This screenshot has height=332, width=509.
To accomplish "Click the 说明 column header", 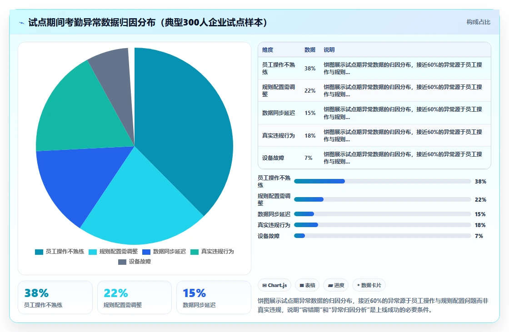I will [x=329, y=50].
